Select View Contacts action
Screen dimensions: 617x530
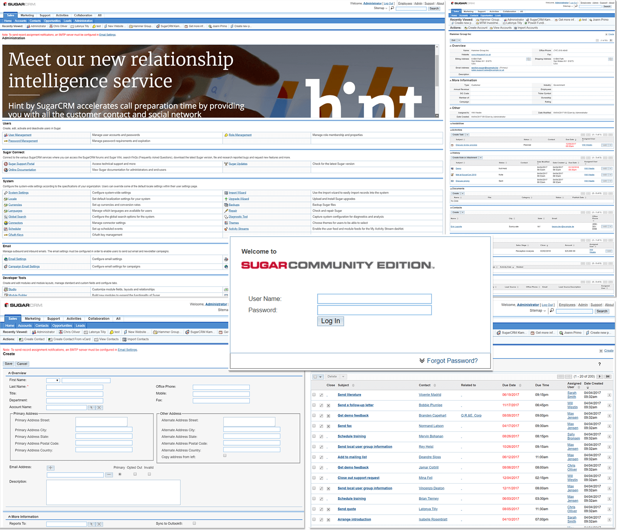pos(106,339)
